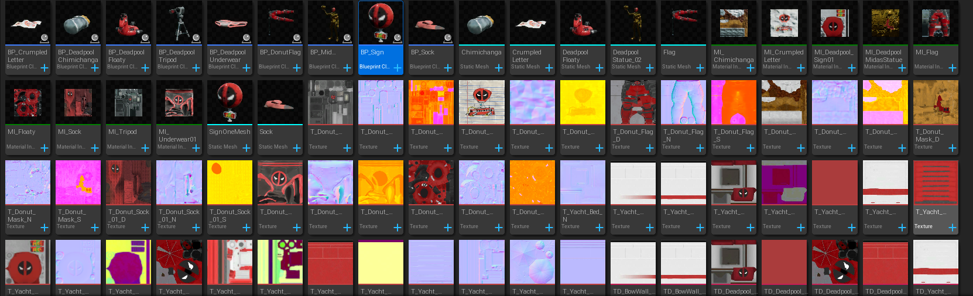Screen dimensions: 973x296
Task: Click the plus icon on BP_DonutFlag tile
Action: point(297,68)
